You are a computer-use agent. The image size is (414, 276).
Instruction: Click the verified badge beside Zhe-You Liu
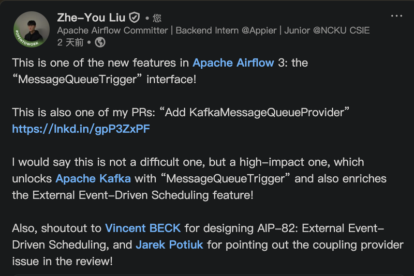click(135, 17)
